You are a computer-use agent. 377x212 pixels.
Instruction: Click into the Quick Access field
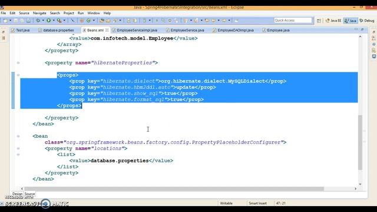(293, 21)
